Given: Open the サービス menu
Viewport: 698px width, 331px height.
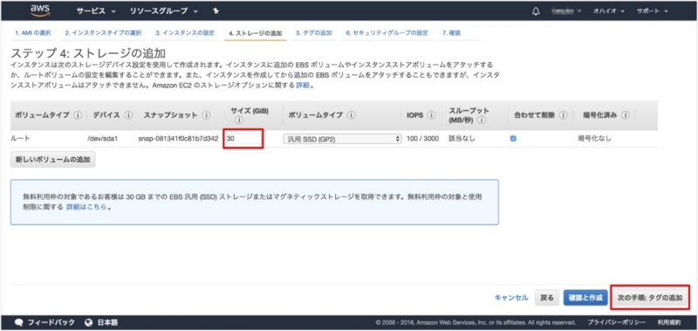Looking at the screenshot, I should 96,11.
